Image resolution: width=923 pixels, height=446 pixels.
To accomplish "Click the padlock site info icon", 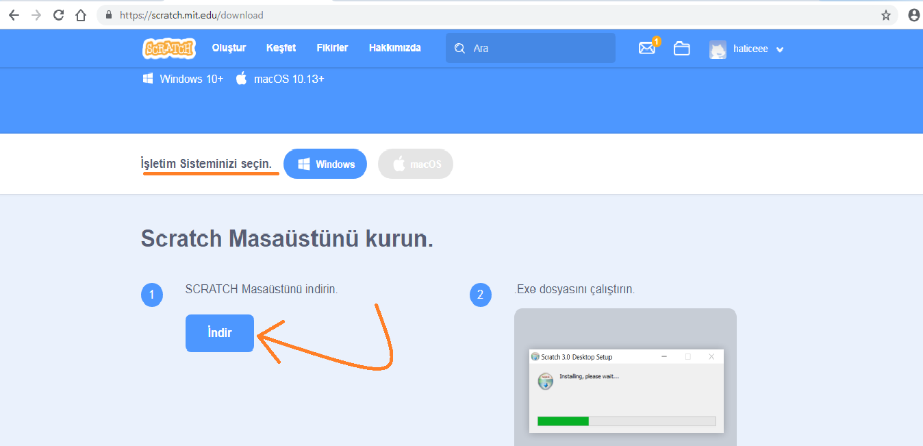I will (109, 14).
